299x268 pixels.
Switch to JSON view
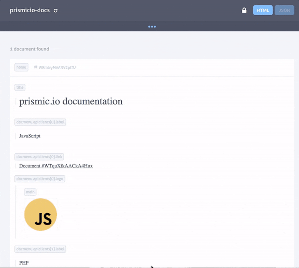pos(284,10)
